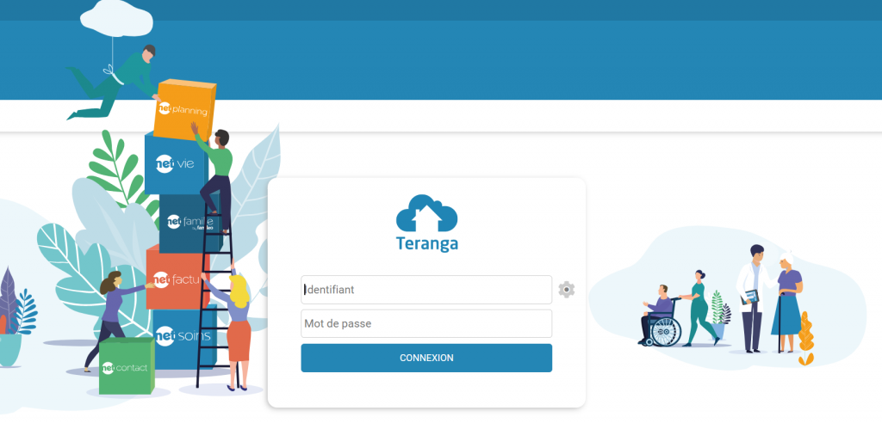Focus the Mot de passe field

click(425, 323)
